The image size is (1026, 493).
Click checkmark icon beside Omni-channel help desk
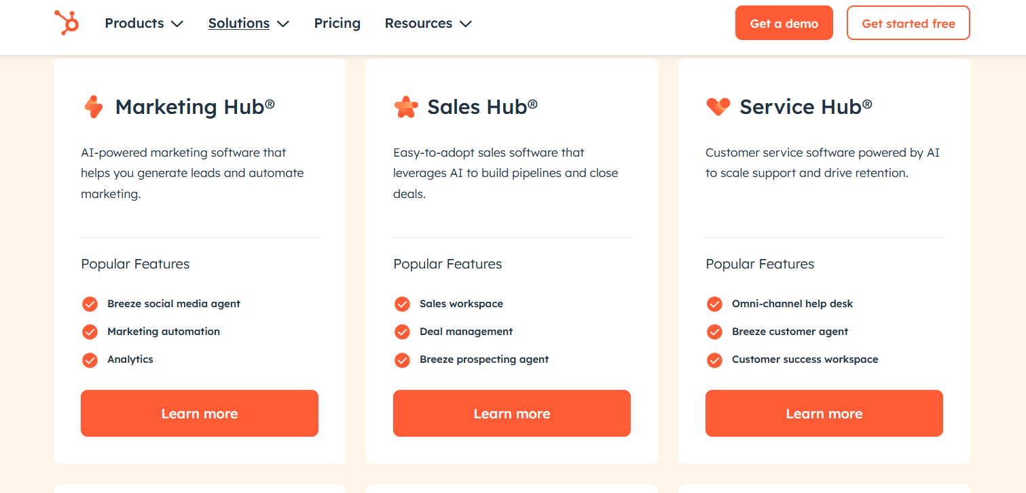pyautogui.click(x=714, y=304)
